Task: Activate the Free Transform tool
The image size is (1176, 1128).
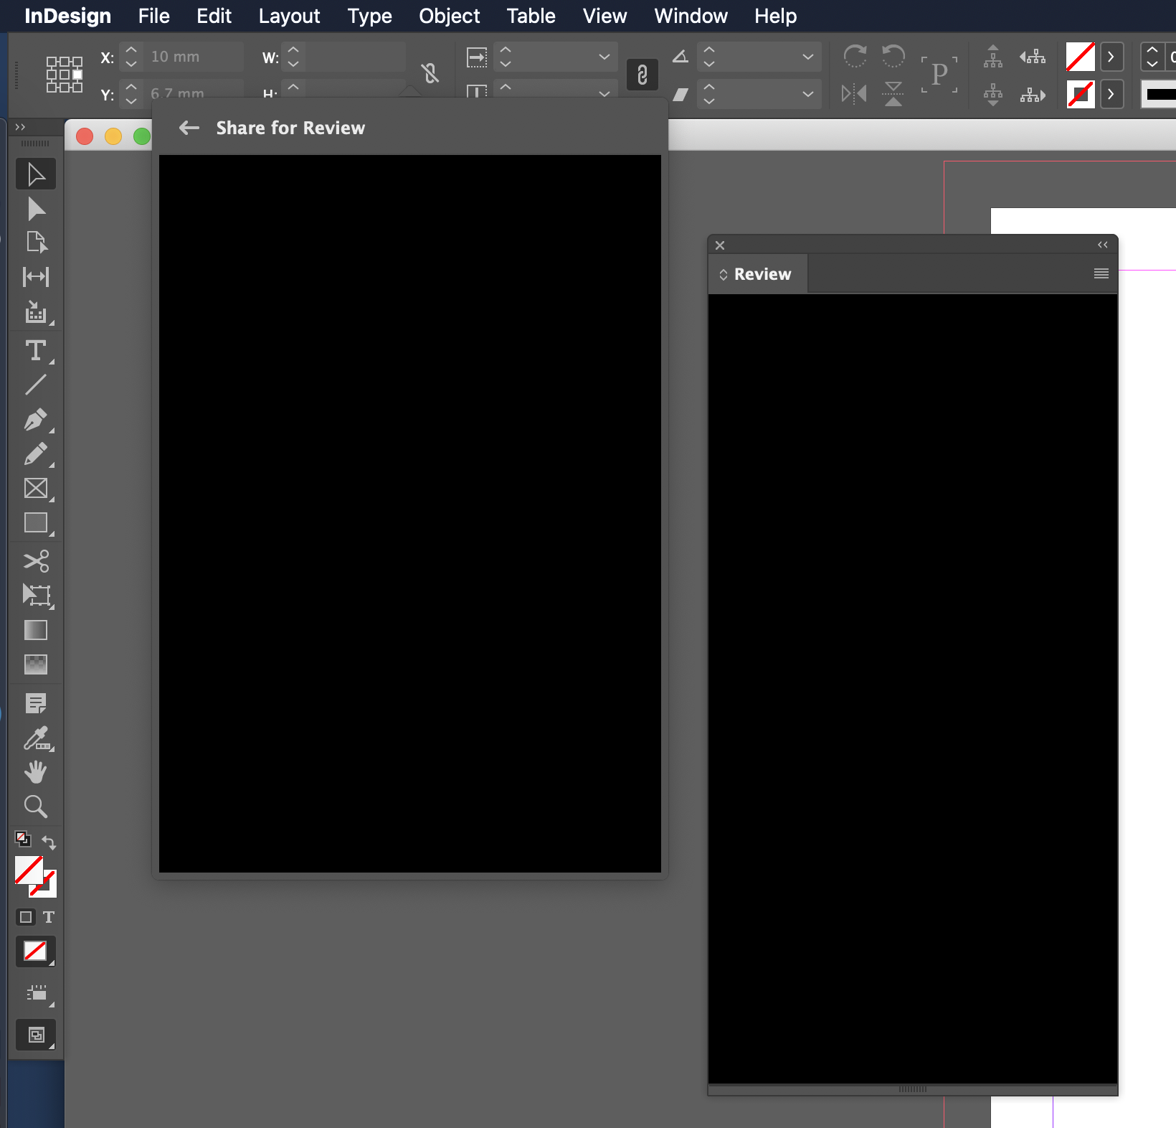Action: tap(35, 596)
